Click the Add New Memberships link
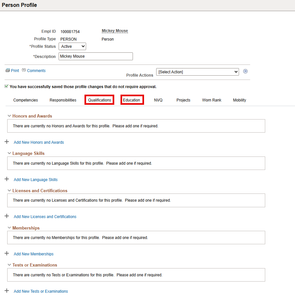 33,254
